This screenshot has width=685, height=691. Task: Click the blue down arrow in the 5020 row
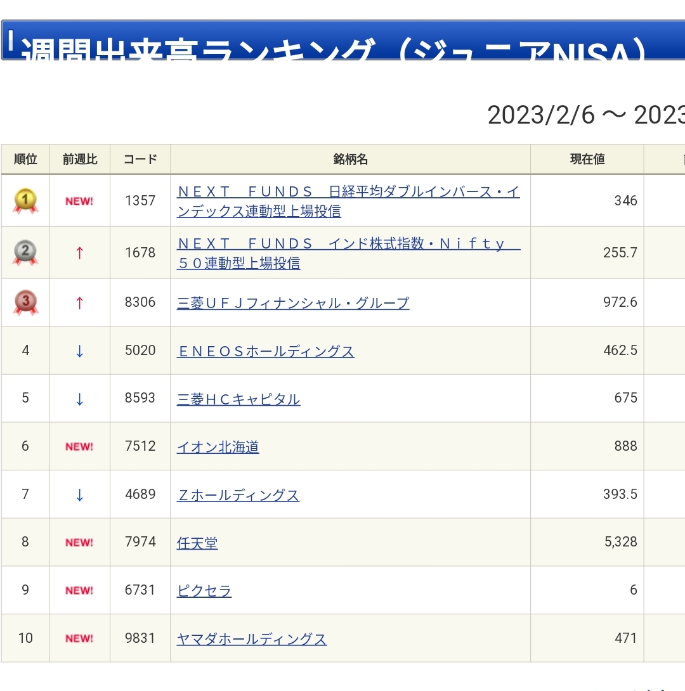(x=79, y=351)
